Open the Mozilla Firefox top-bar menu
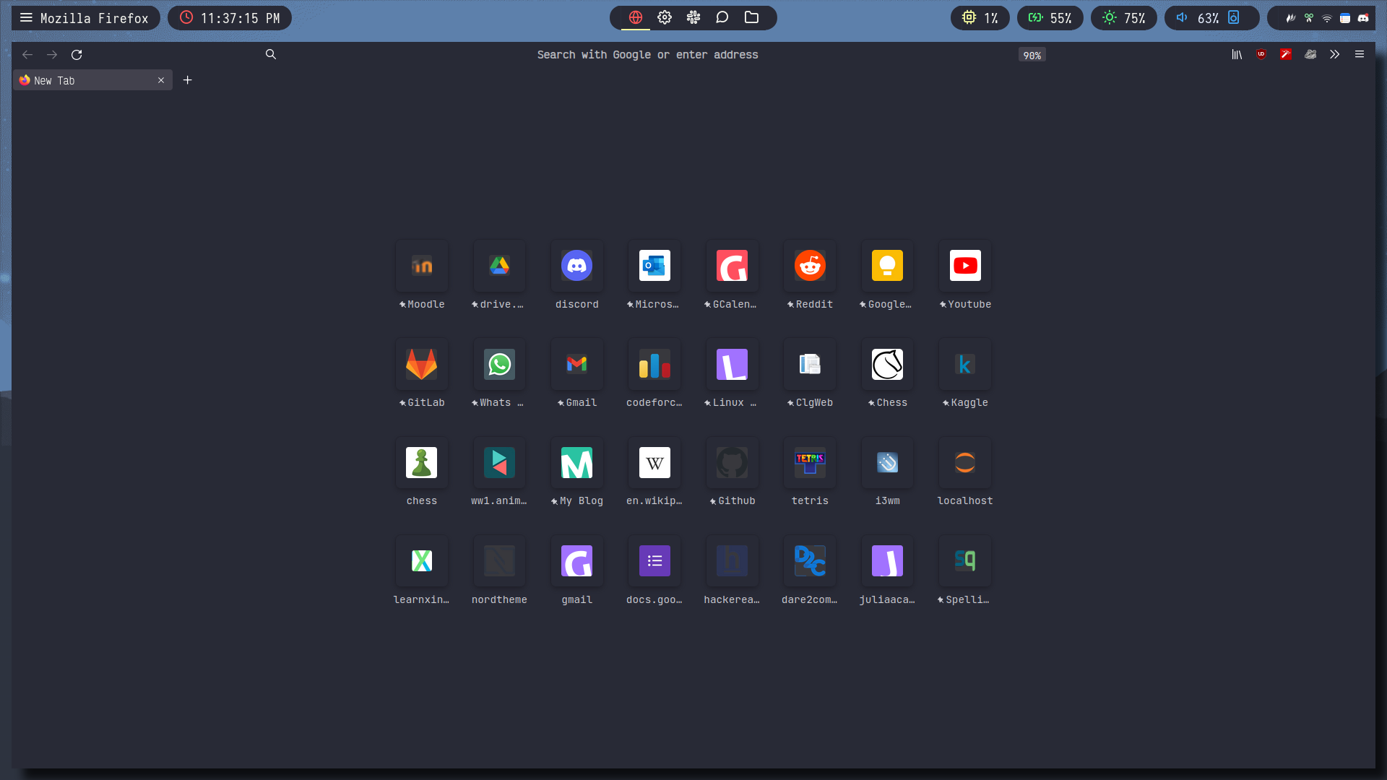Viewport: 1387px width, 780px height. tap(85, 18)
